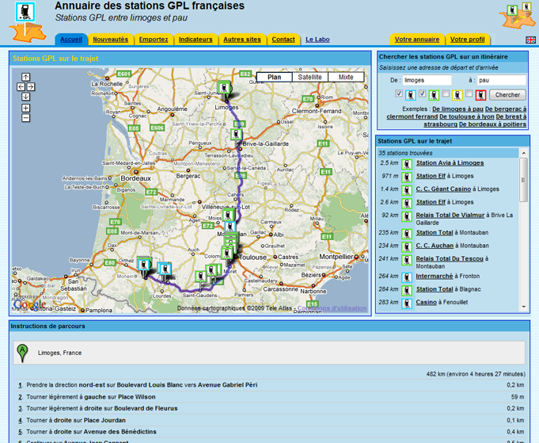
Task: Click the France stations map icon at top right
Action: [518, 16]
